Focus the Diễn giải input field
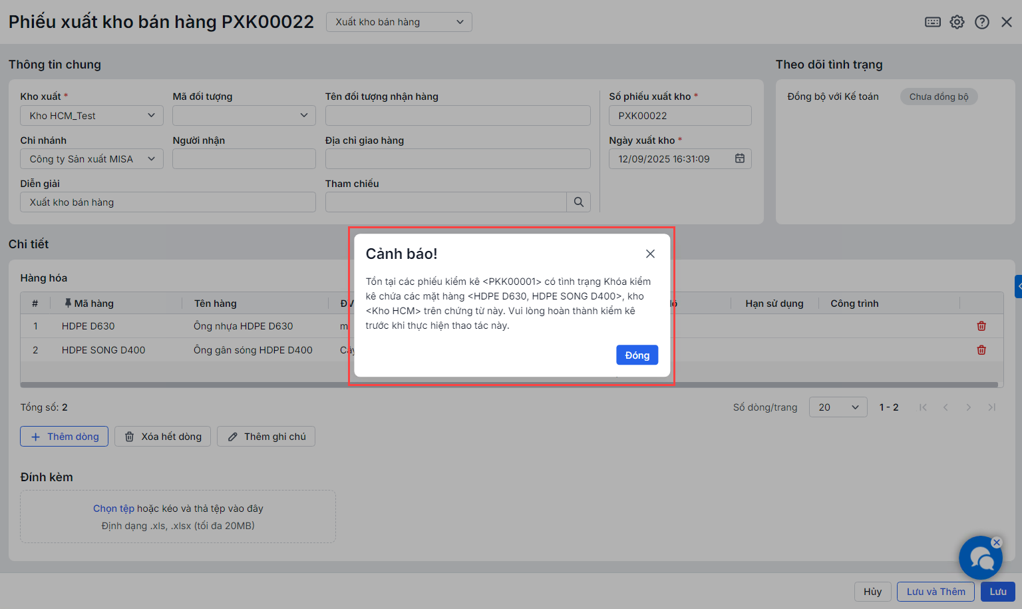1022x609 pixels. (168, 202)
